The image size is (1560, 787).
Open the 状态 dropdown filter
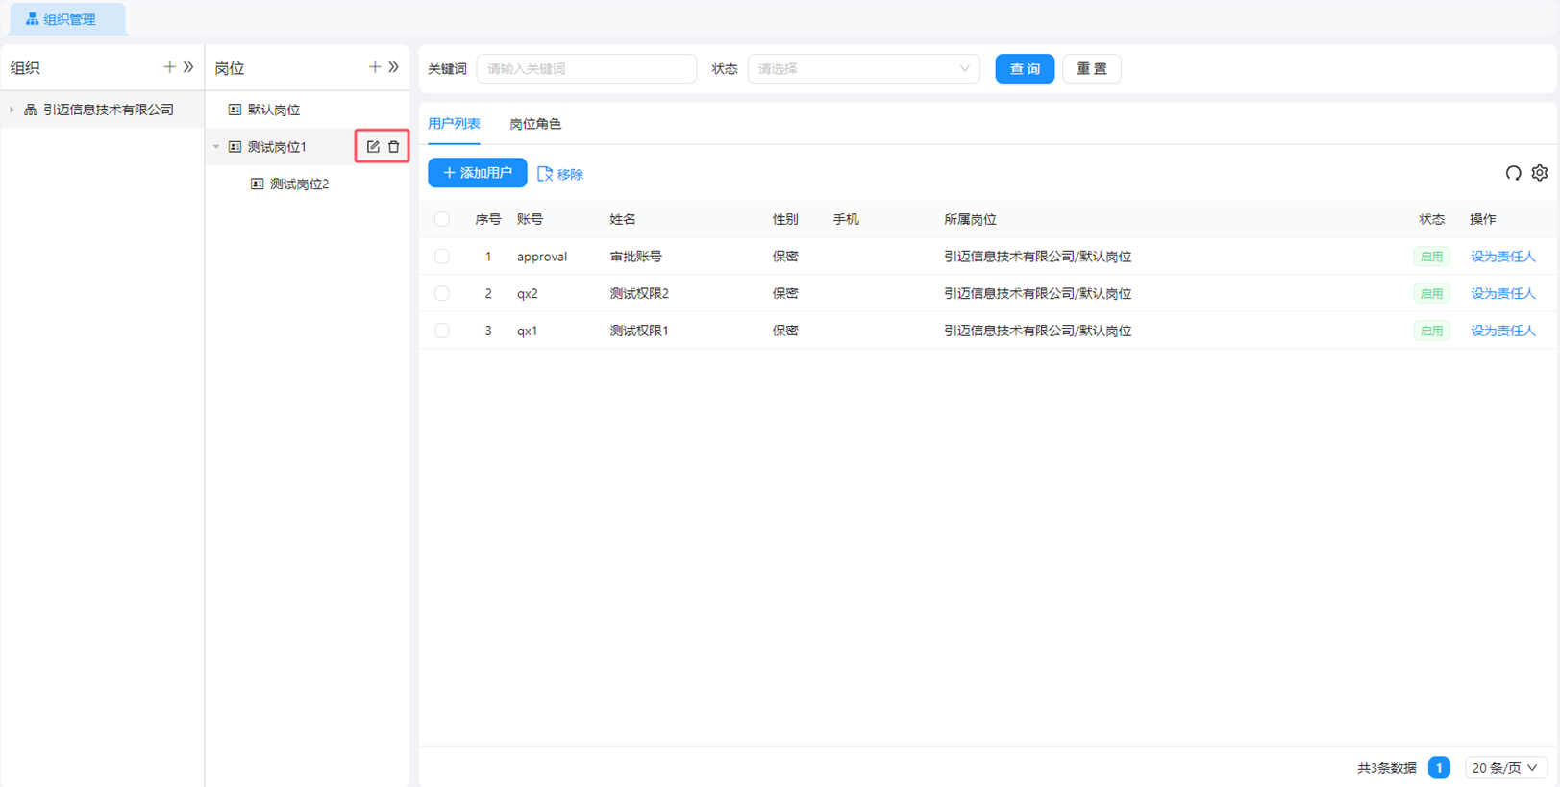[863, 69]
